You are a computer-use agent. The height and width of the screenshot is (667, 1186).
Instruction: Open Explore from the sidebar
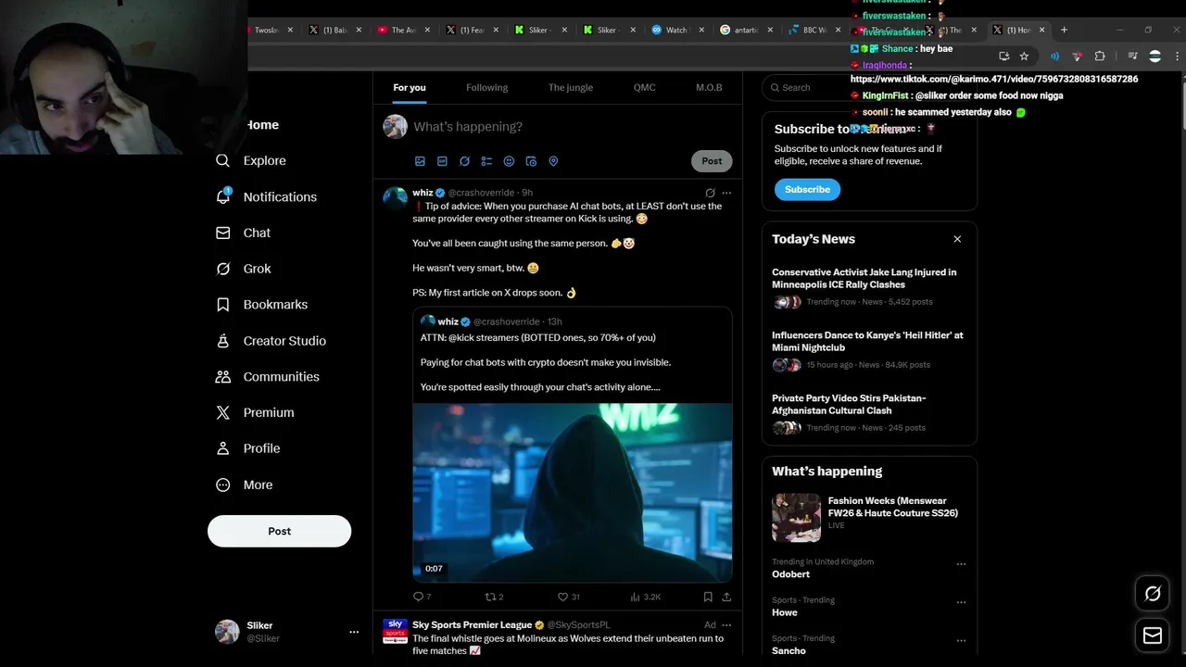(x=251, y=160)
